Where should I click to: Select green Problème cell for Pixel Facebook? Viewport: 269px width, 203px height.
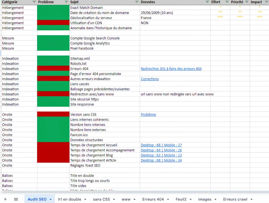(53, 48)
